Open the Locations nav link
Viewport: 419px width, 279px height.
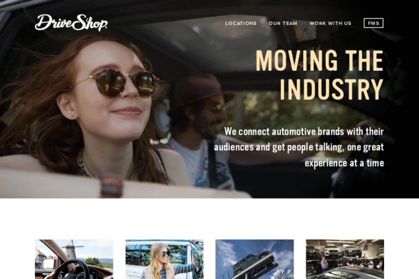[x=241, y=23]
